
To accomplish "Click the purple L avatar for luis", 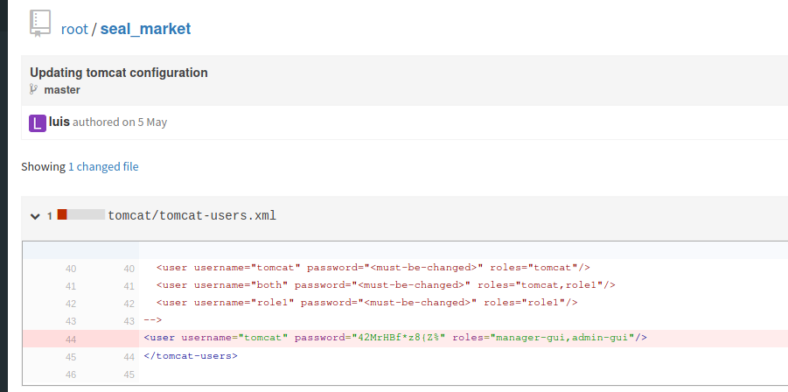I will [38, 122].
